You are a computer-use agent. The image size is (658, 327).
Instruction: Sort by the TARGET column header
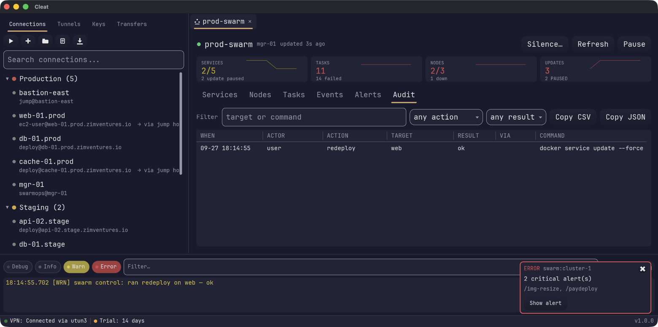(402, 136)
